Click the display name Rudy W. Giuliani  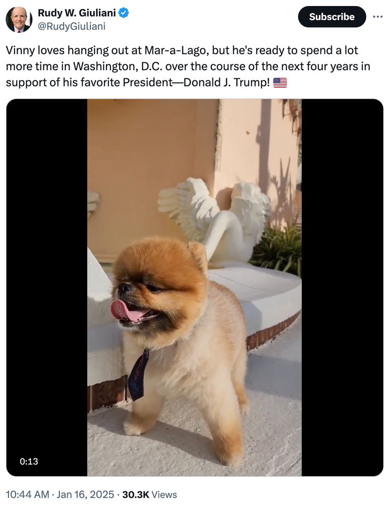coord(77,13)
